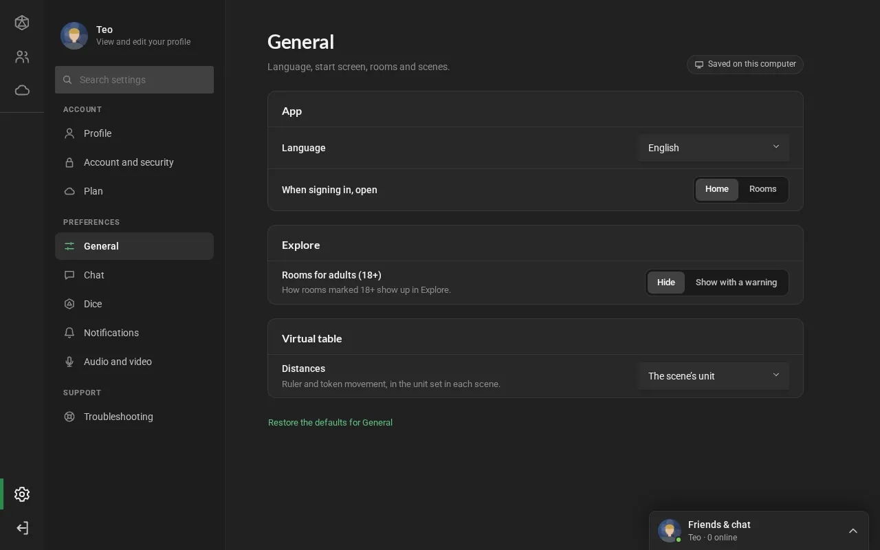Image resolution: width=880 pixels, height=550 pixels.
Task: Open Account and security settings
Action: tap(134, 162)
